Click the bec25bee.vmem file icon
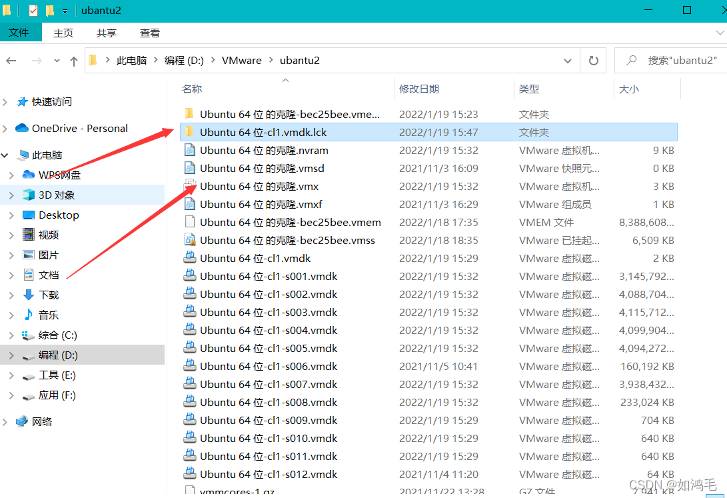727x498 pixels. click(x=189, y=221)
